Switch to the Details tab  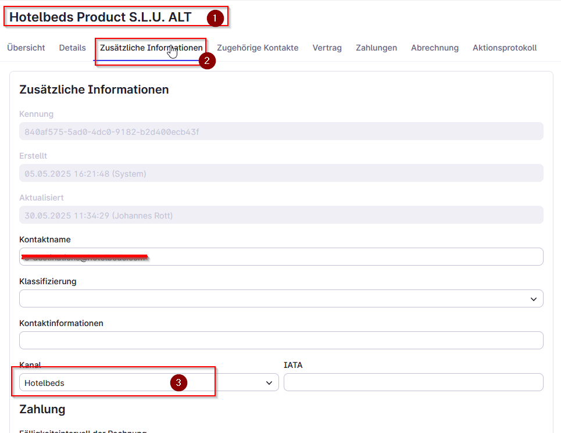[x=72, y=48]
